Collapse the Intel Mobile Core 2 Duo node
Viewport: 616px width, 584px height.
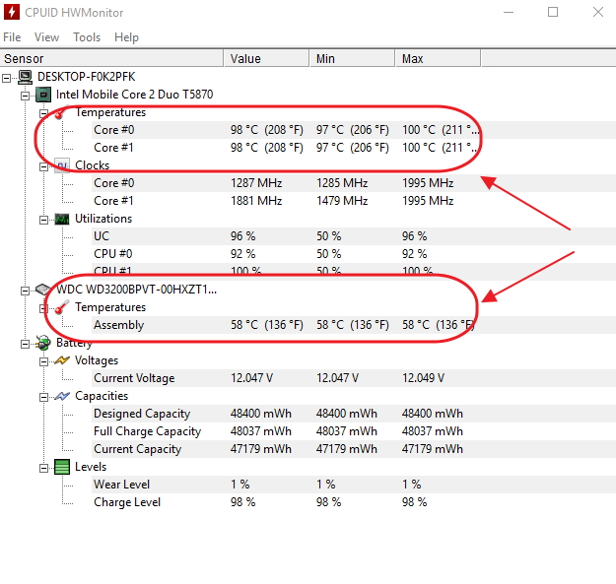point(26,96)
